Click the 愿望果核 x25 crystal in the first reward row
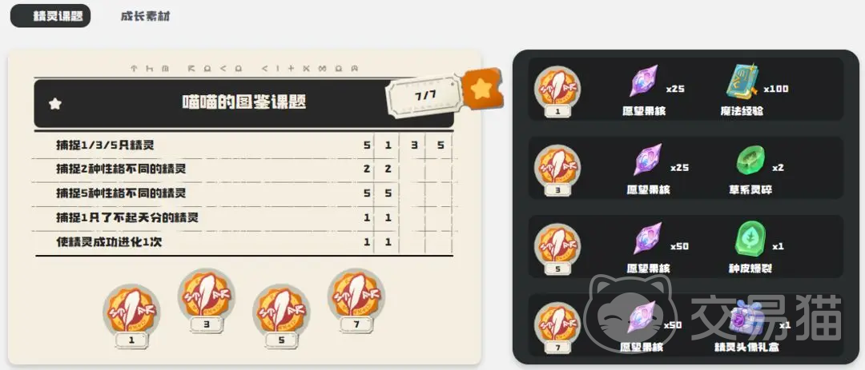The width and height of the screenshot is (865, 370). pyautogui.click(x=644, y=82)
